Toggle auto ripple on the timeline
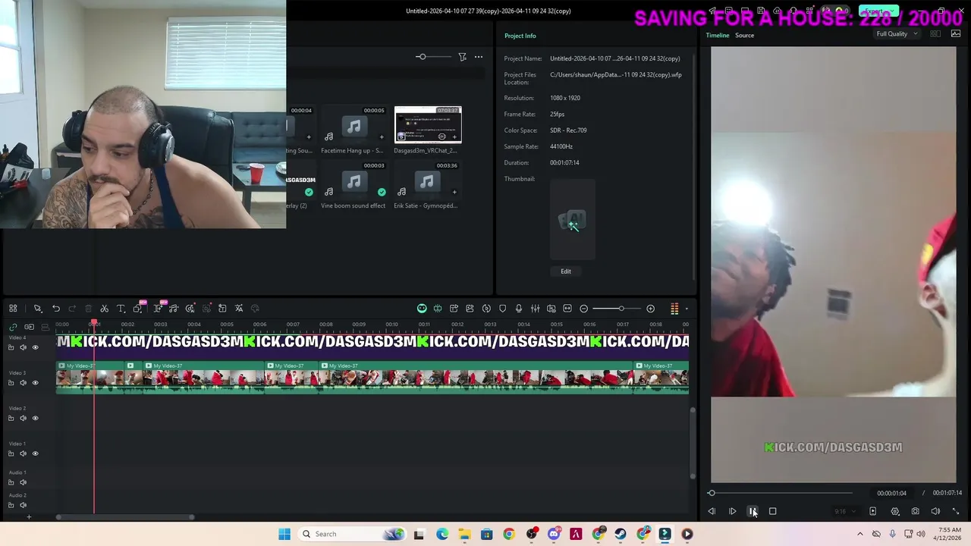Screen dimensions: 971x546 (29, 327)
